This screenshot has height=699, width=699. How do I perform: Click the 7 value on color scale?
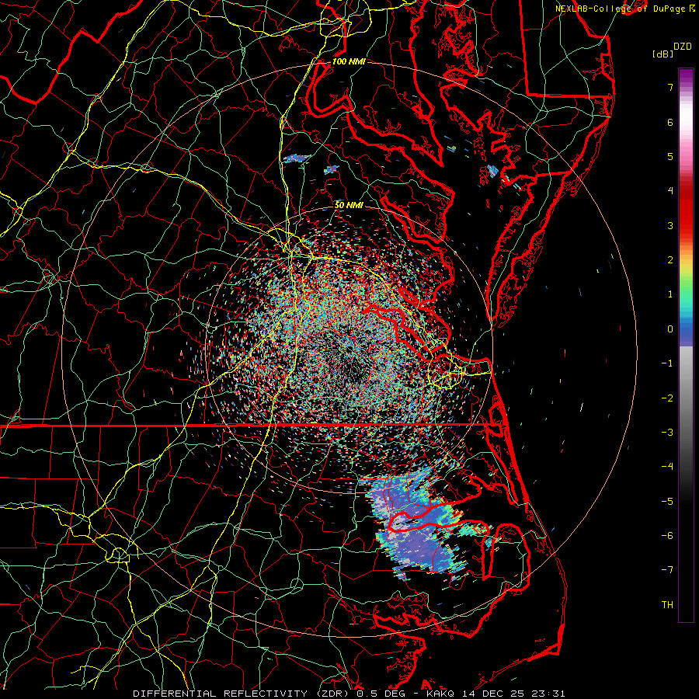pyautogui.click(x=670, y=87)
